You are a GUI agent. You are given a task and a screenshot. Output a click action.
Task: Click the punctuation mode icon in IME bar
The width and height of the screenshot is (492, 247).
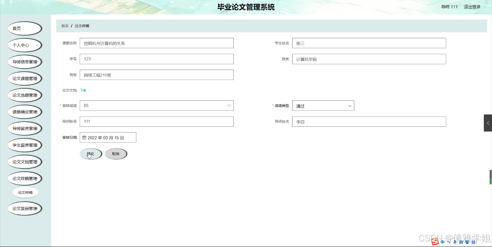click(x=449, y=242)
